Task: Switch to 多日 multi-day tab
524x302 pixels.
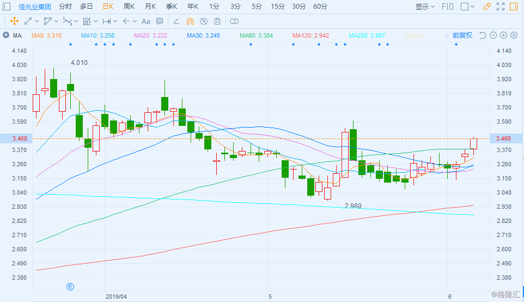Action: 87,7
